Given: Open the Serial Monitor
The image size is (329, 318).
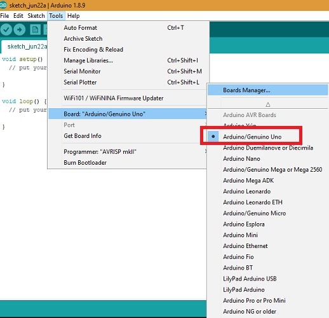Looking at the screenshot, I should click(128, 71).
